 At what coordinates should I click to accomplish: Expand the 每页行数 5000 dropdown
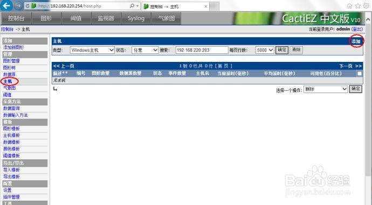(x=265, y=50)
